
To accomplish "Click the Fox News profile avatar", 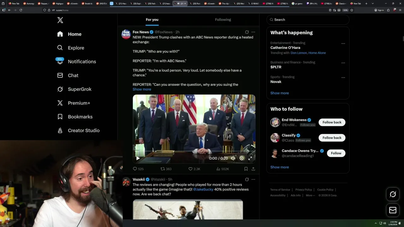I will 126,34.
